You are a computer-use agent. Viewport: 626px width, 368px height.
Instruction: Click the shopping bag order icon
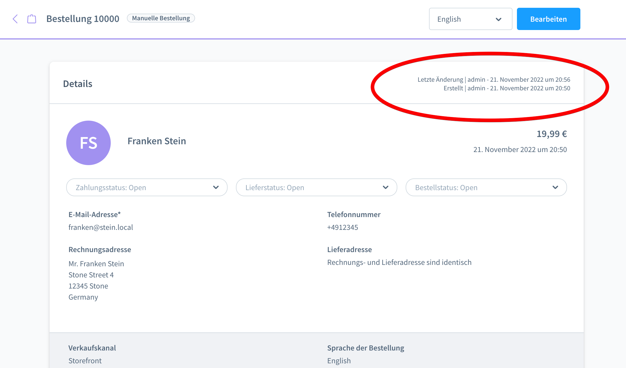click(x=32, y=19)
